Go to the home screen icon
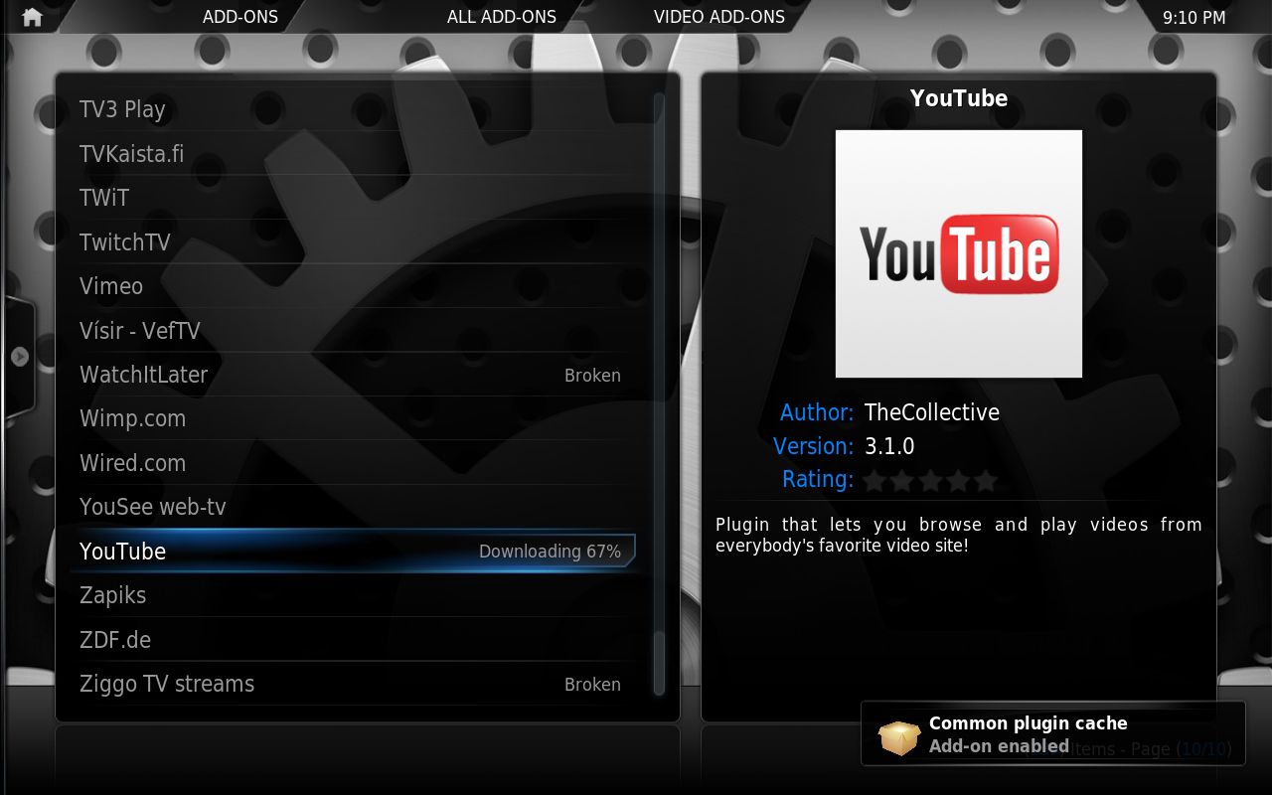This screenshot has height=795, width=1272. [x=32, y=17]
